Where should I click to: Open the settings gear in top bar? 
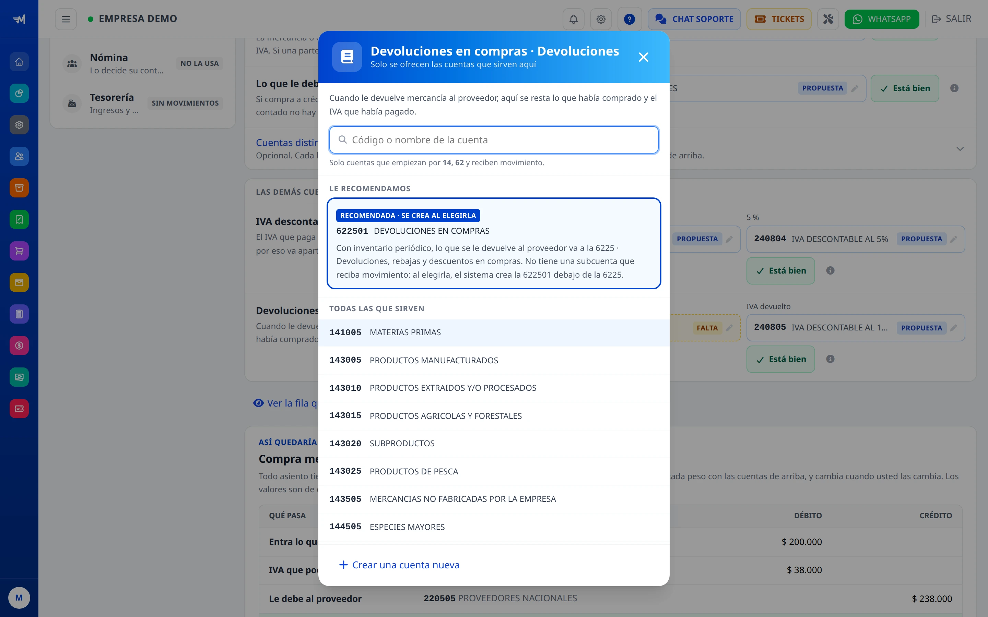click(x=601, y=19)
